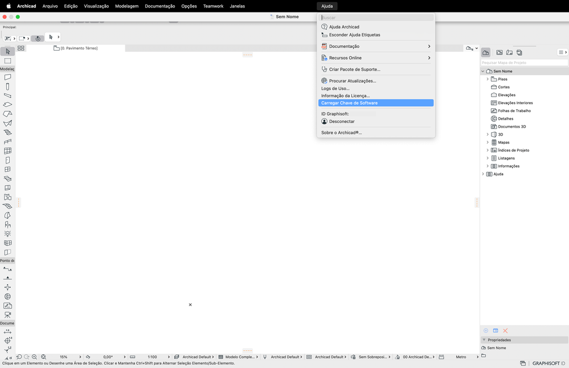Select the Window tool
This screenshot has height=368, width=569.
[x=7, y=170]
